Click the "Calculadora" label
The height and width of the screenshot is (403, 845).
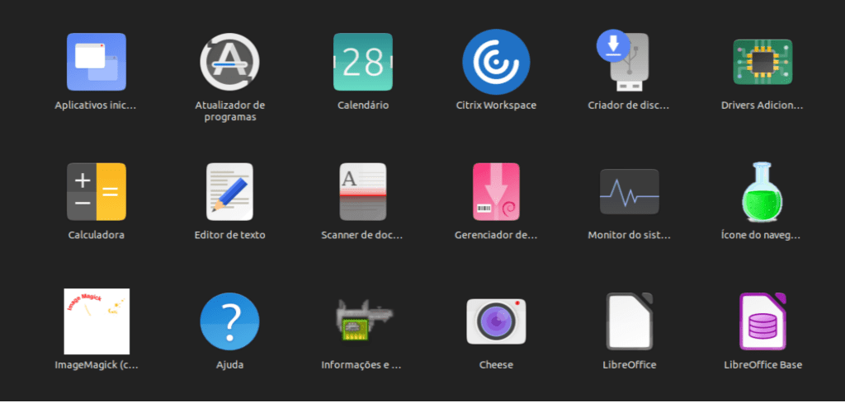97,235
